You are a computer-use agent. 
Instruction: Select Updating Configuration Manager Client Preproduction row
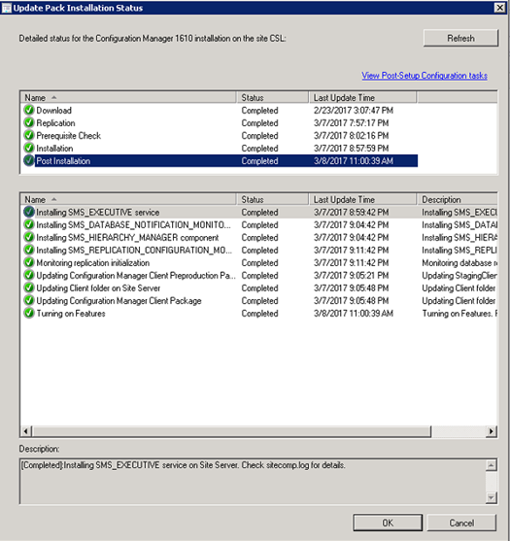[x=258, y=275]
